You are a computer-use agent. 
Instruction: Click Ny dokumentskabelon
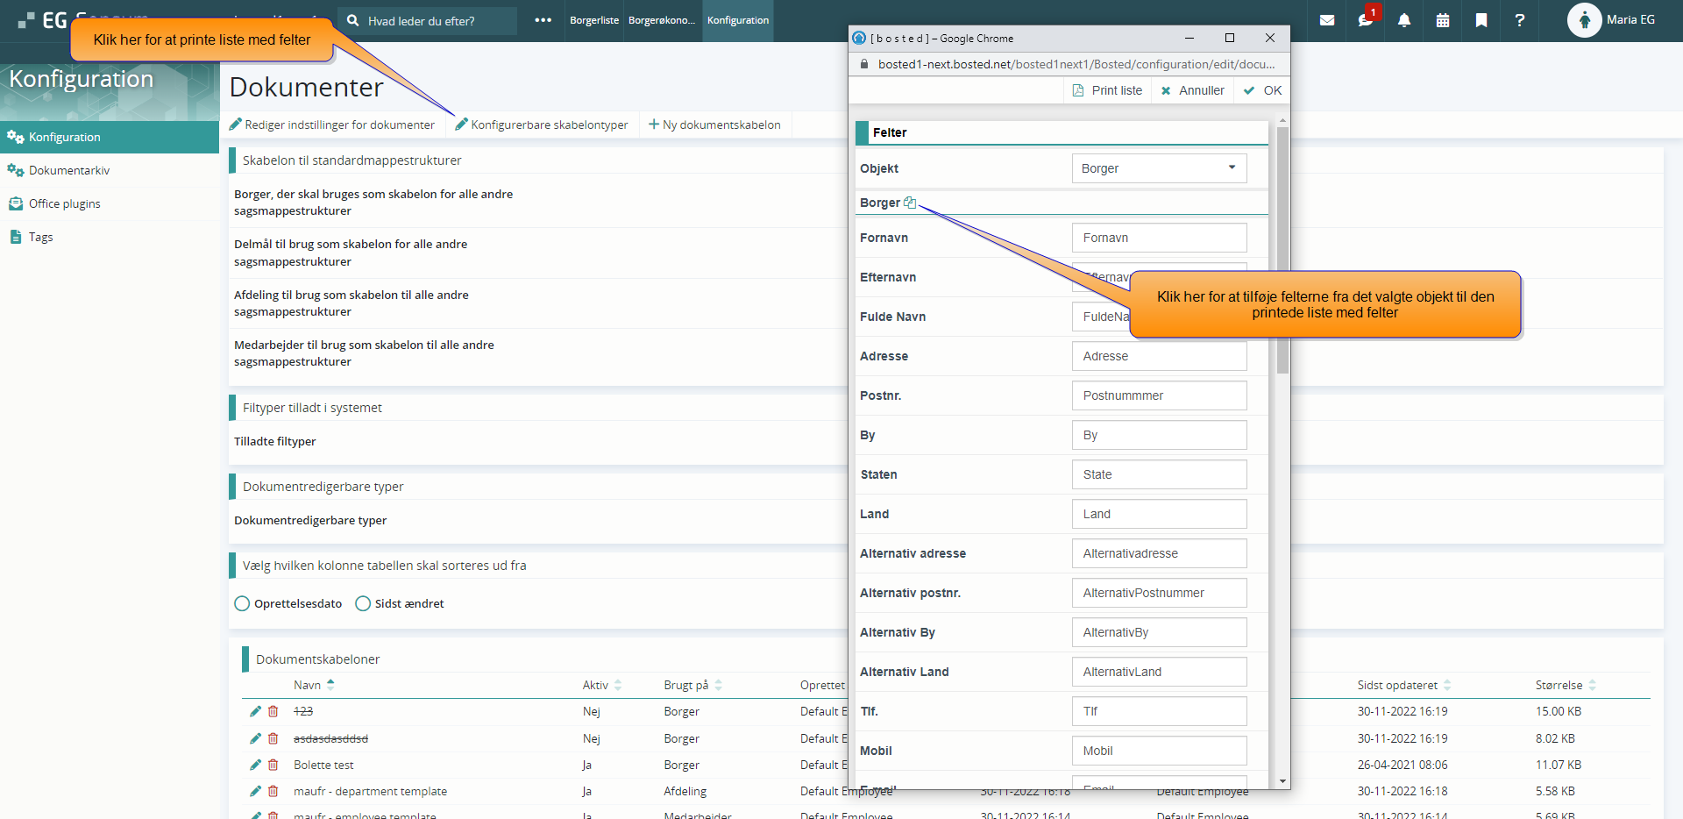pyautogui.click(x=714, y=125)
